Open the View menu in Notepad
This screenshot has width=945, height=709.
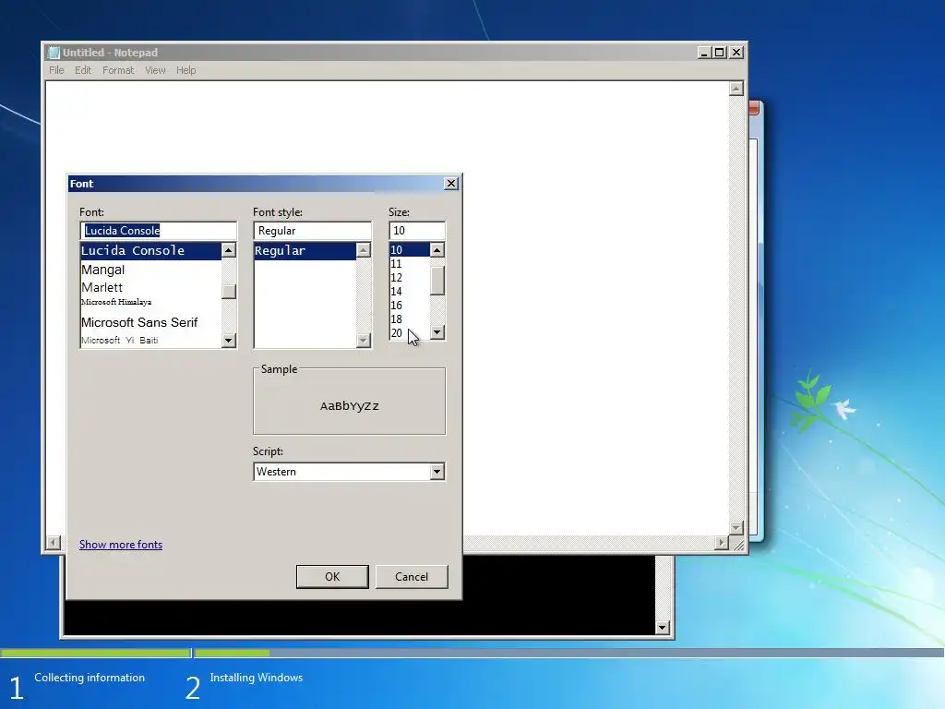(x=155, y=70)
